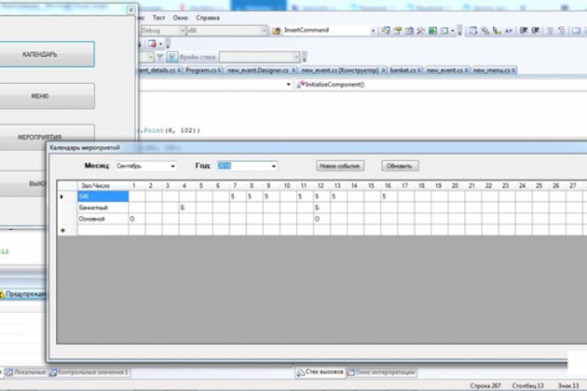Click the green Start Page toolbar icon
The height and width of the screenshot is (391, 587).
[433, 31]
